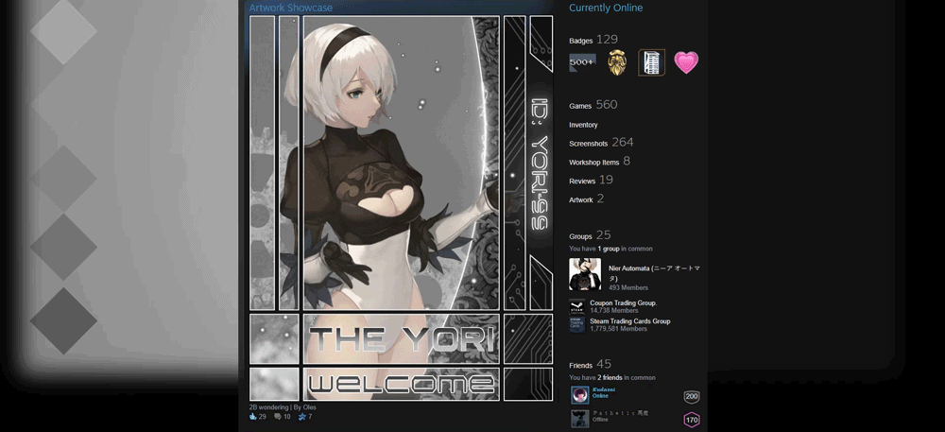The width and height of the screenshot is (945, 432).
Task: Open the Friends 45 link
Action: pos(590,365)
